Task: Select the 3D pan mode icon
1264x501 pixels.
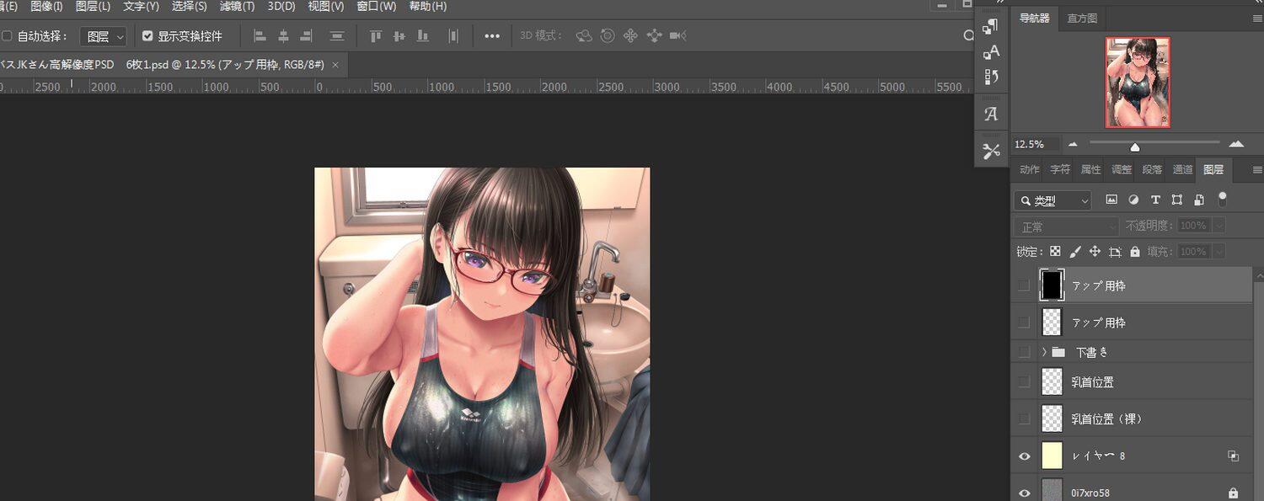Action: (630, 36)
